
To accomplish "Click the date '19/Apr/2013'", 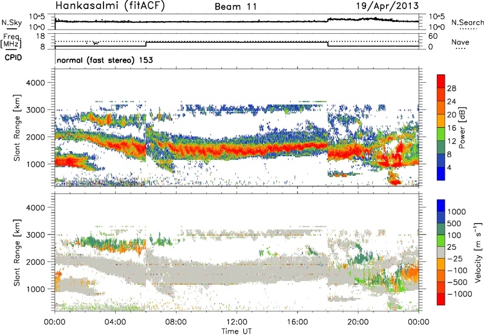I will [387, 5].
